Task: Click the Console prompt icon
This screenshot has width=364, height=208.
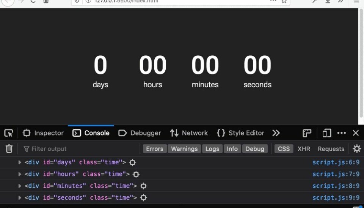Action: coord(77,133)
